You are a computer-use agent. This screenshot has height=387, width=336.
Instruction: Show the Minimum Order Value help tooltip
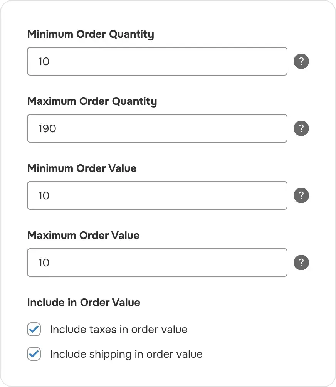coord(301,195)
